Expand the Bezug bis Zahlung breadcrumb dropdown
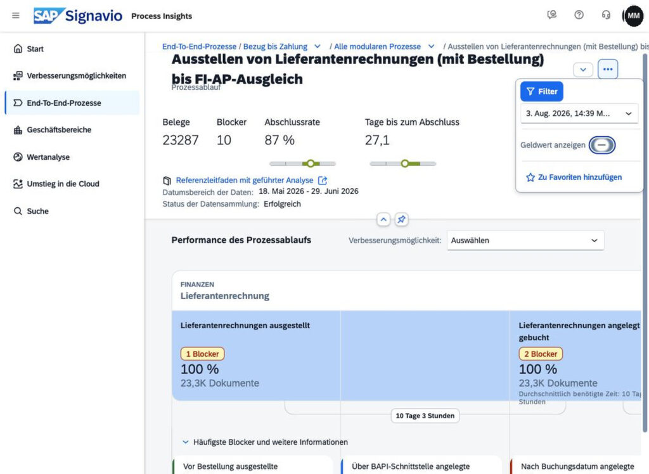 click(317, 46)
